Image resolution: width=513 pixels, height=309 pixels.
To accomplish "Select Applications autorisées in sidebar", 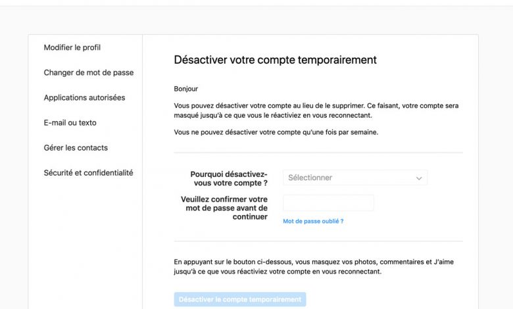I will pyautogui.click(x=84, y=97).
